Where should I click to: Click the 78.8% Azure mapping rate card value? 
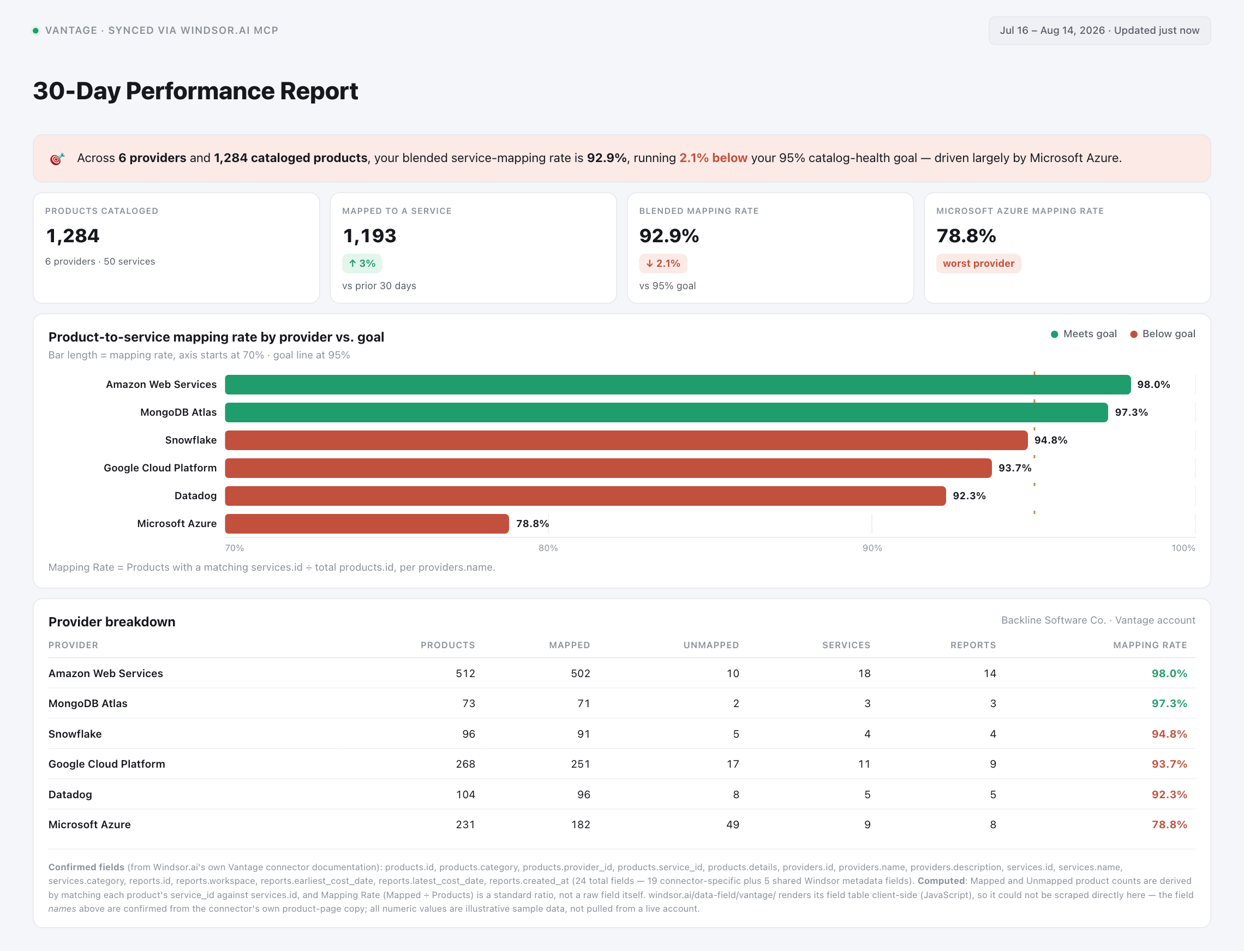966,236
